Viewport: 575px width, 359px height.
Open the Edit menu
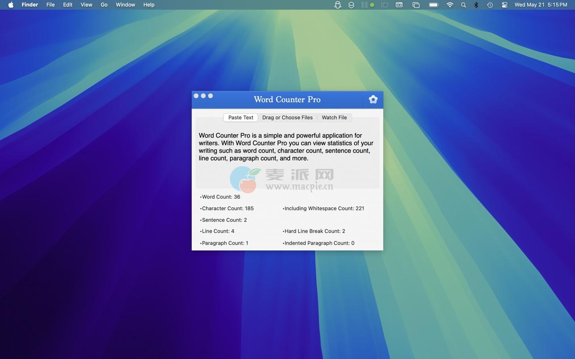[x=68, y=5]
